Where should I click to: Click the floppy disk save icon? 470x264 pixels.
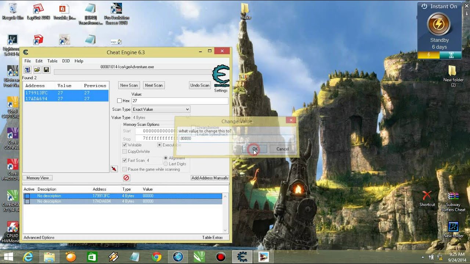(x=46, y=70)
